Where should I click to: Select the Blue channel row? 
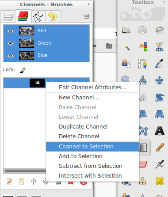tap(46, 56)
